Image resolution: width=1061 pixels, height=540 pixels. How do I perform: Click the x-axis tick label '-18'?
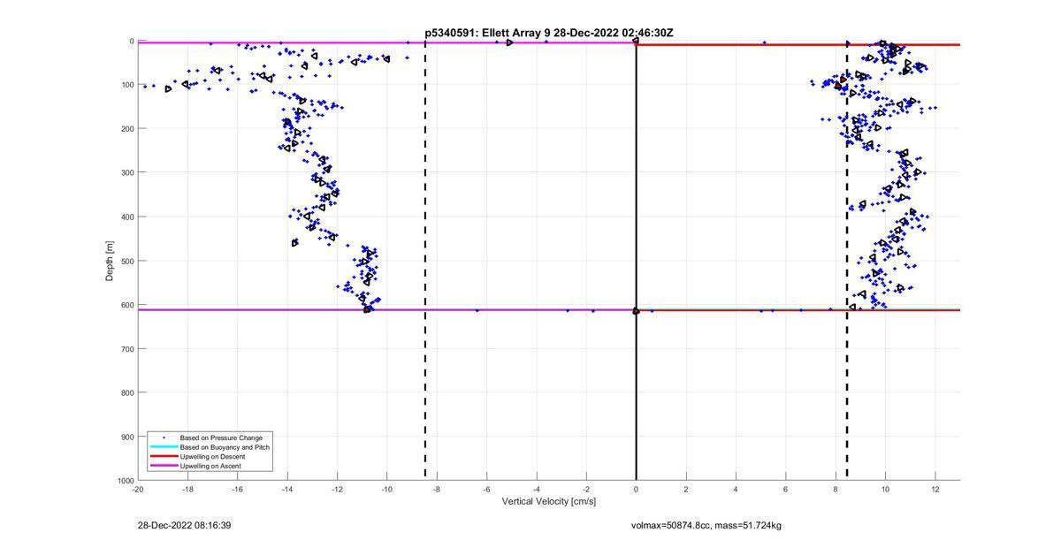click(x=187, y=489)
